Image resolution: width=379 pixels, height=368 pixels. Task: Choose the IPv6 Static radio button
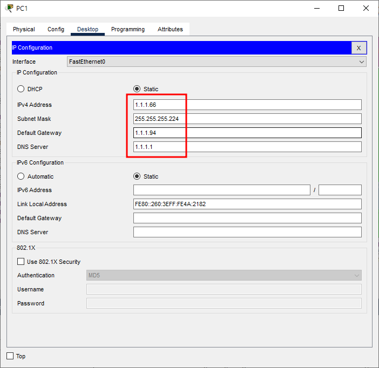tap(137, 176)
